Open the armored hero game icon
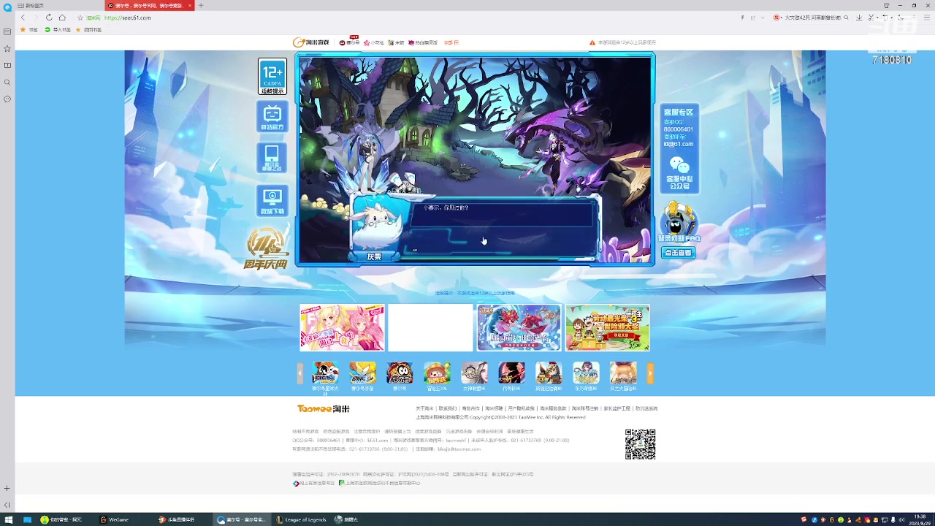 click(549, 373)
